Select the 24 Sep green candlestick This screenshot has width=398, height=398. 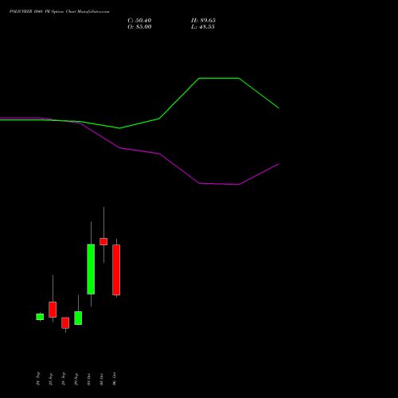point(40,317)
